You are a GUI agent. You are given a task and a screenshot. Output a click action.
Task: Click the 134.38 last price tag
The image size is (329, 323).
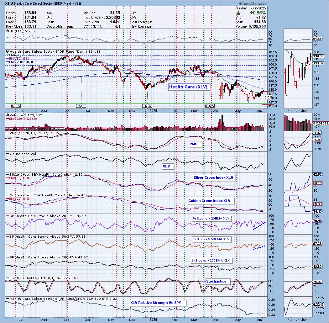pos(318,56)
